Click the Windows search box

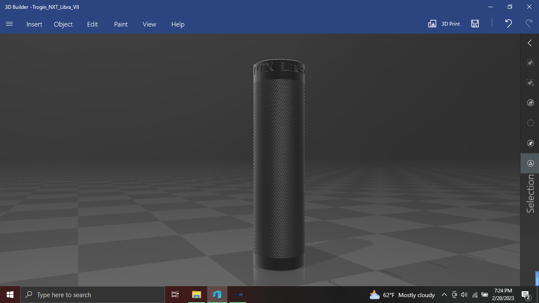[93, 295]
